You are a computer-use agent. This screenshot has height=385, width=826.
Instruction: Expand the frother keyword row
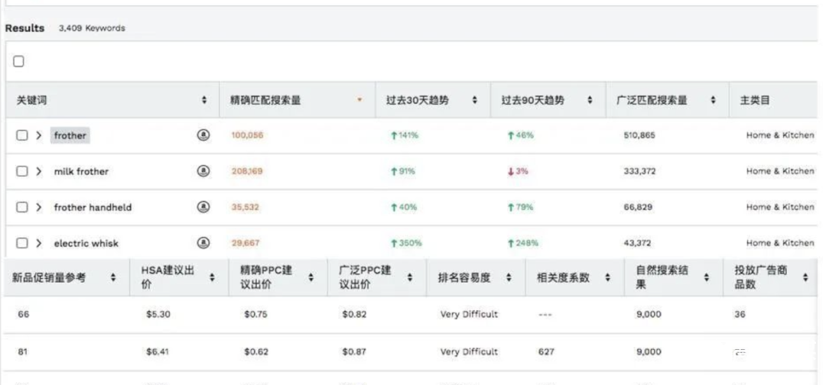pyautogui.click(x=39, y=135)
